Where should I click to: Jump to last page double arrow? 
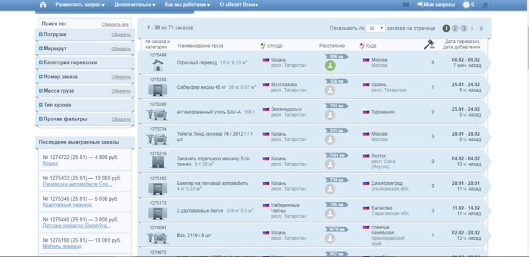click(x=481, y=28)
